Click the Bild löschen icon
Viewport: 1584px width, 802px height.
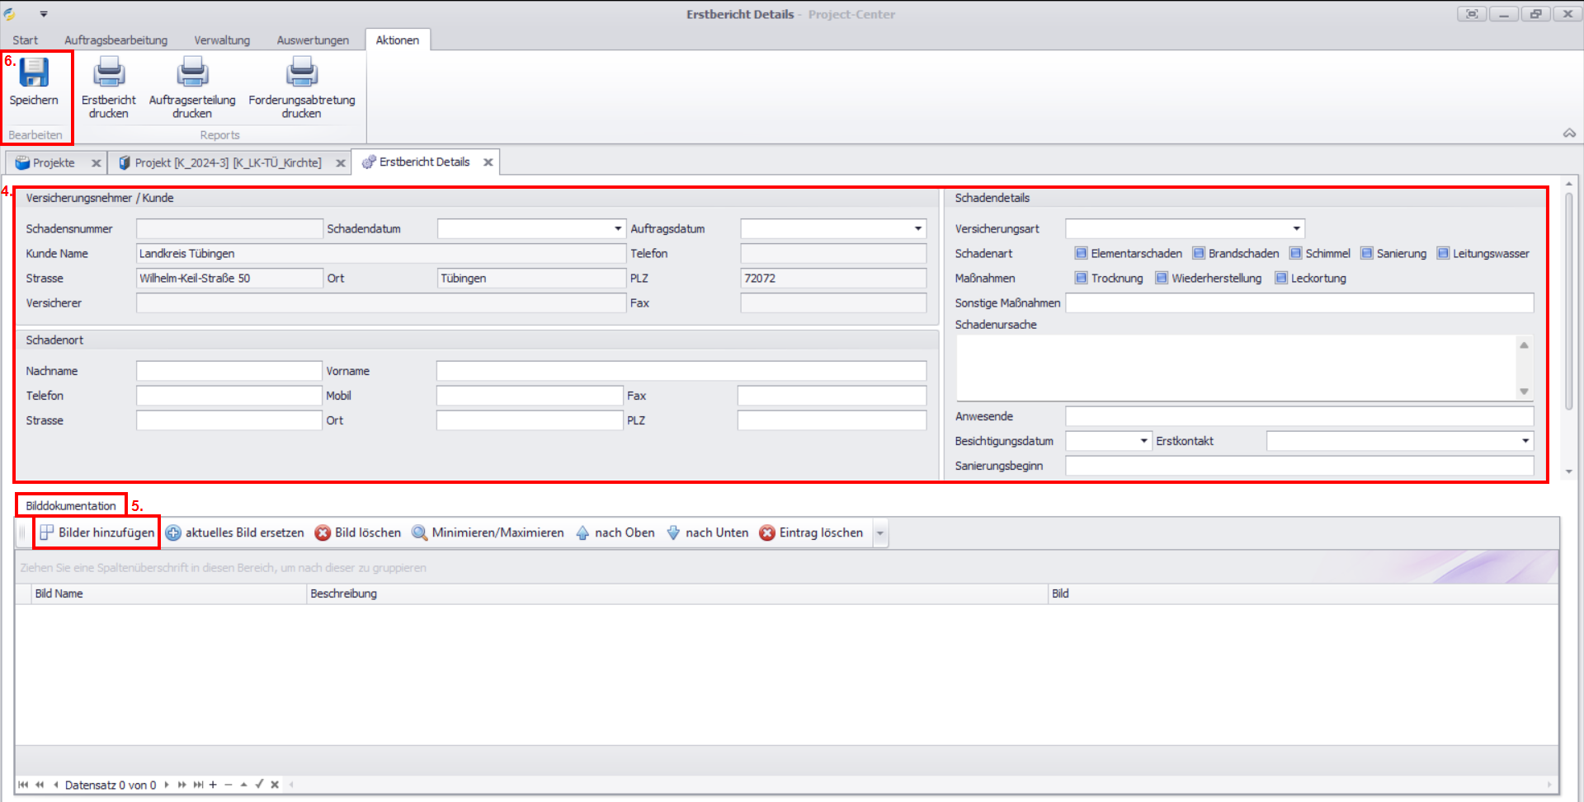pyautogui.click(x=323, y=533)
